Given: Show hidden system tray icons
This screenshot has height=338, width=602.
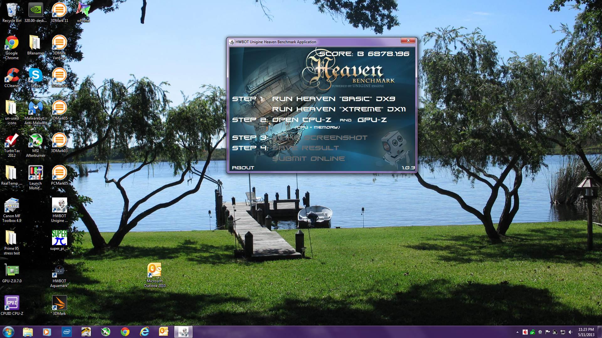Looking at the screenshot, I should (x=517, y=332).
